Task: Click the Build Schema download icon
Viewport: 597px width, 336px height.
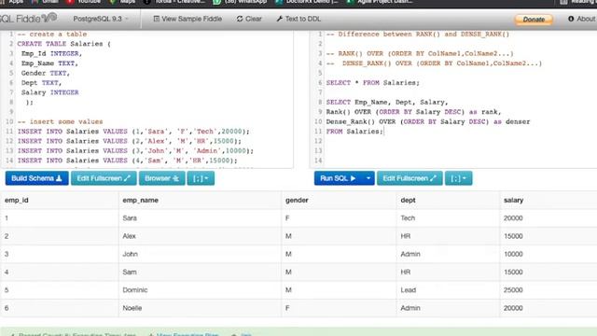Action: 59,178
